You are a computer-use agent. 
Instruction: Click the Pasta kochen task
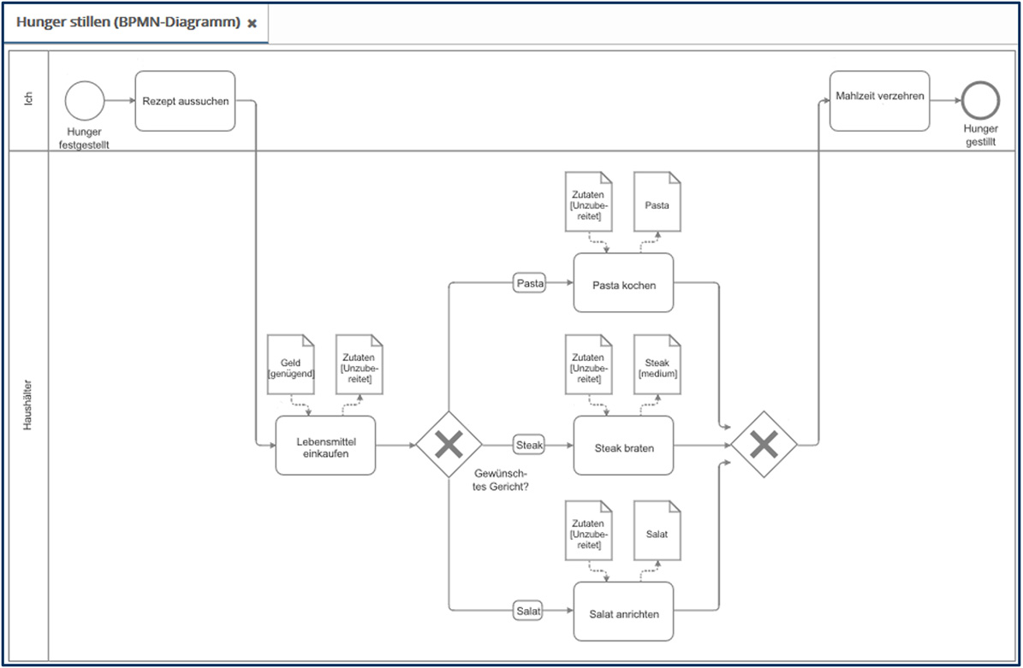point(624,283)
